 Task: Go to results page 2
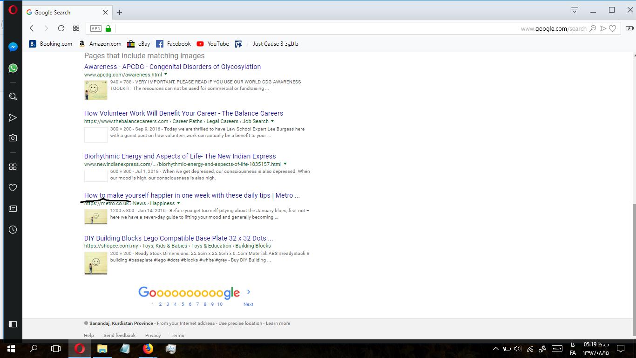pos(160,304)
